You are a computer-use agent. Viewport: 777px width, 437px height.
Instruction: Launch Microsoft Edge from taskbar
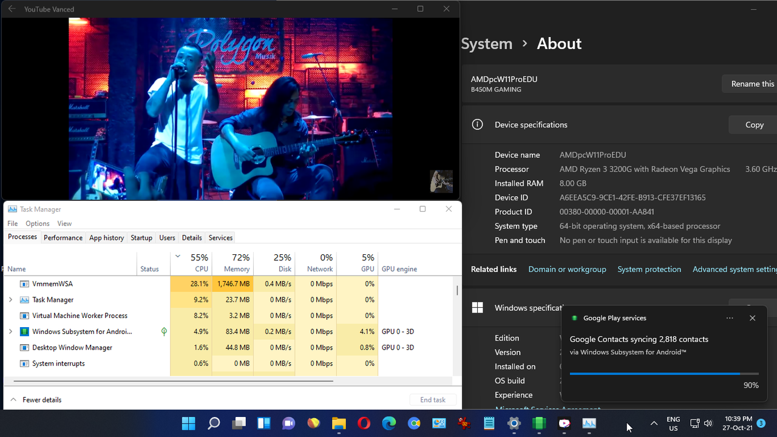(x=389, y=423)
